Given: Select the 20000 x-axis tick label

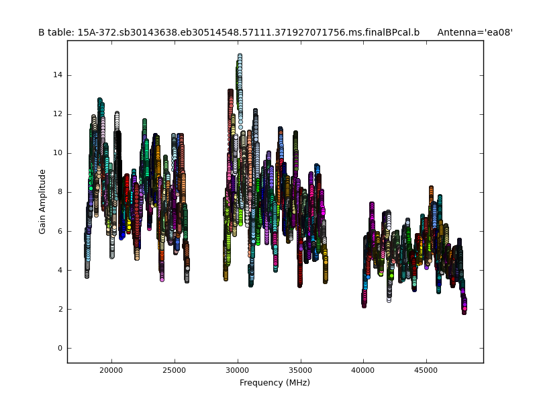Looking at the screenshot, I should tap(111, 370).
